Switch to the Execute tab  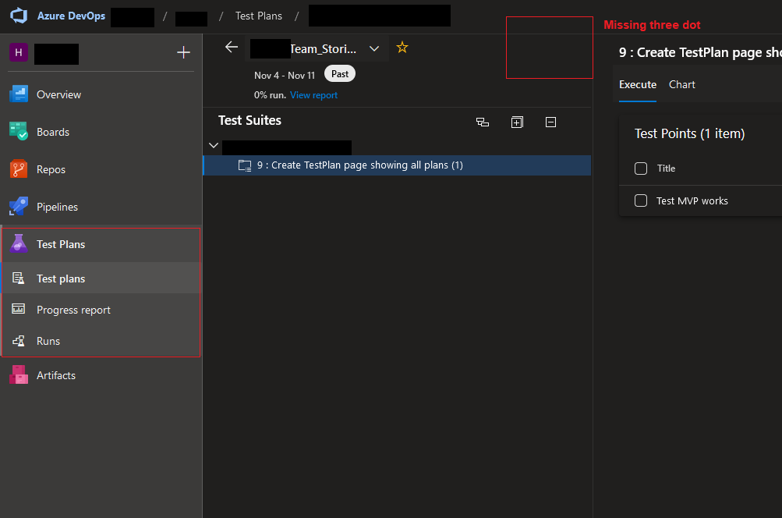(x=637, y=85)
